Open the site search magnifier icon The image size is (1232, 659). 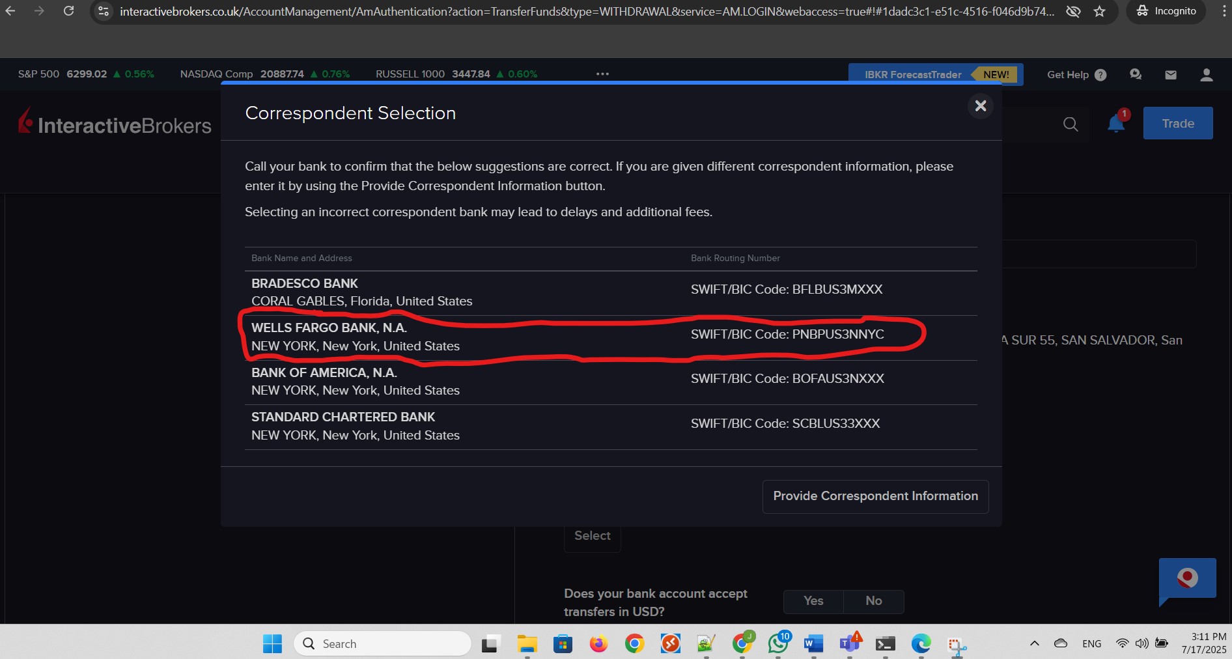(x=1071, y=124)
